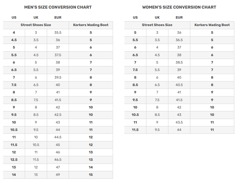Select Korkers Wading Boot size 15 cell

click(91, 175)
